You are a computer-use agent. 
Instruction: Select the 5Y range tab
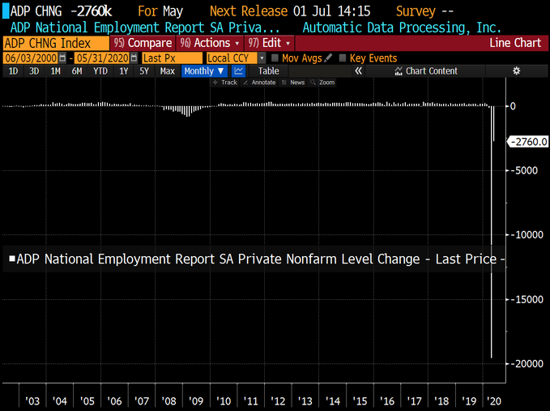pos(144,71)
